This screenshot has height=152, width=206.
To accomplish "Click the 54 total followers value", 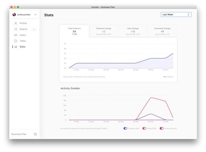I will tap(74, 32).
